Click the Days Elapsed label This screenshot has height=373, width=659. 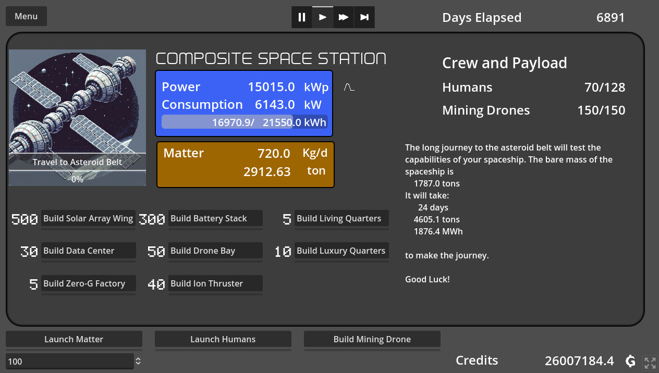tap(482, 18)
